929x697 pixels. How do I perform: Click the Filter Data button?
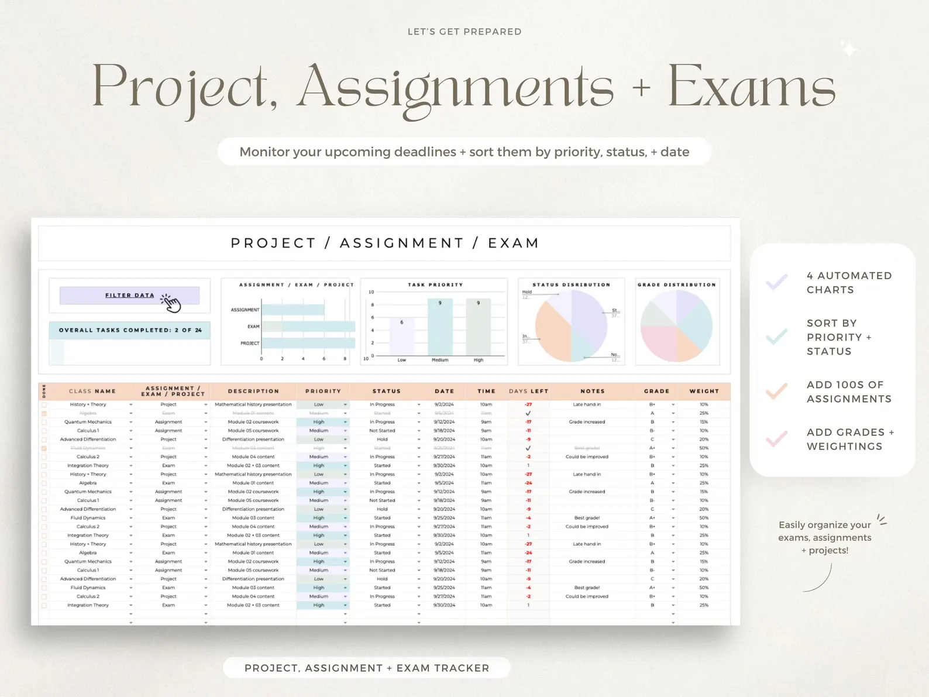(130, 296)
